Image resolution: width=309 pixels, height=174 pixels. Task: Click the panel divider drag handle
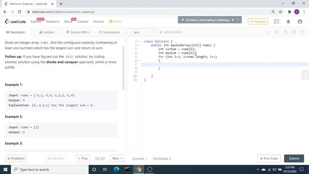point(126,87)
